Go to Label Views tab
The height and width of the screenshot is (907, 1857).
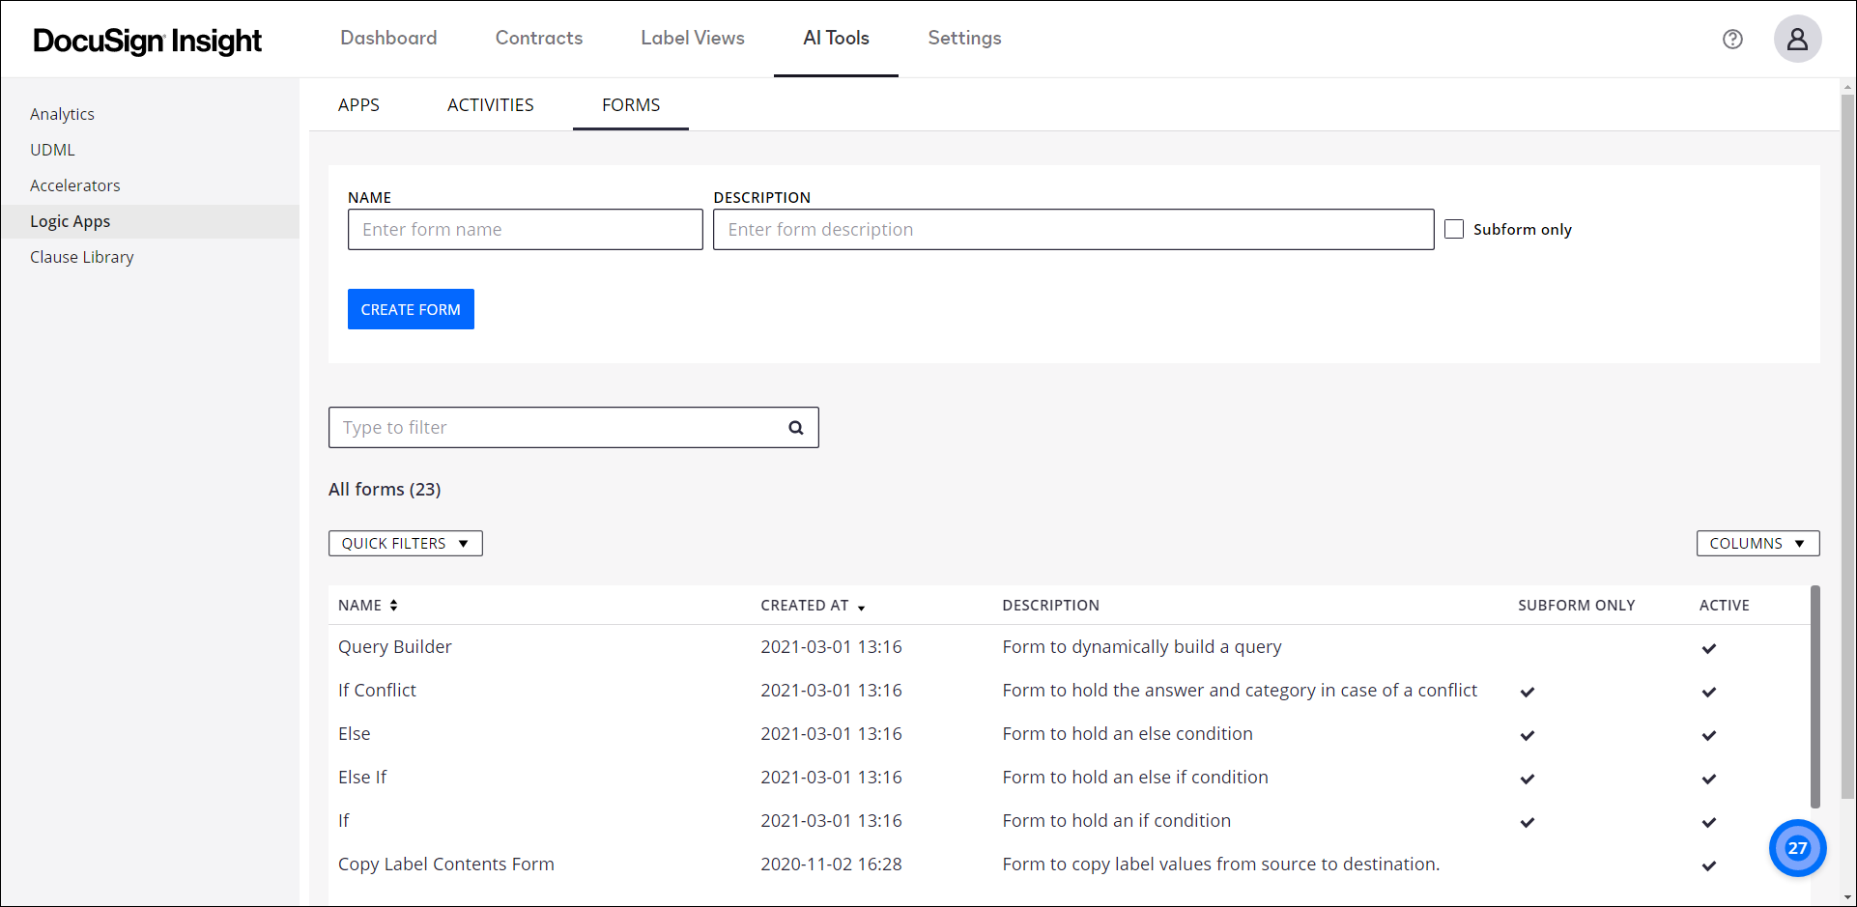[x=693, y=38]
